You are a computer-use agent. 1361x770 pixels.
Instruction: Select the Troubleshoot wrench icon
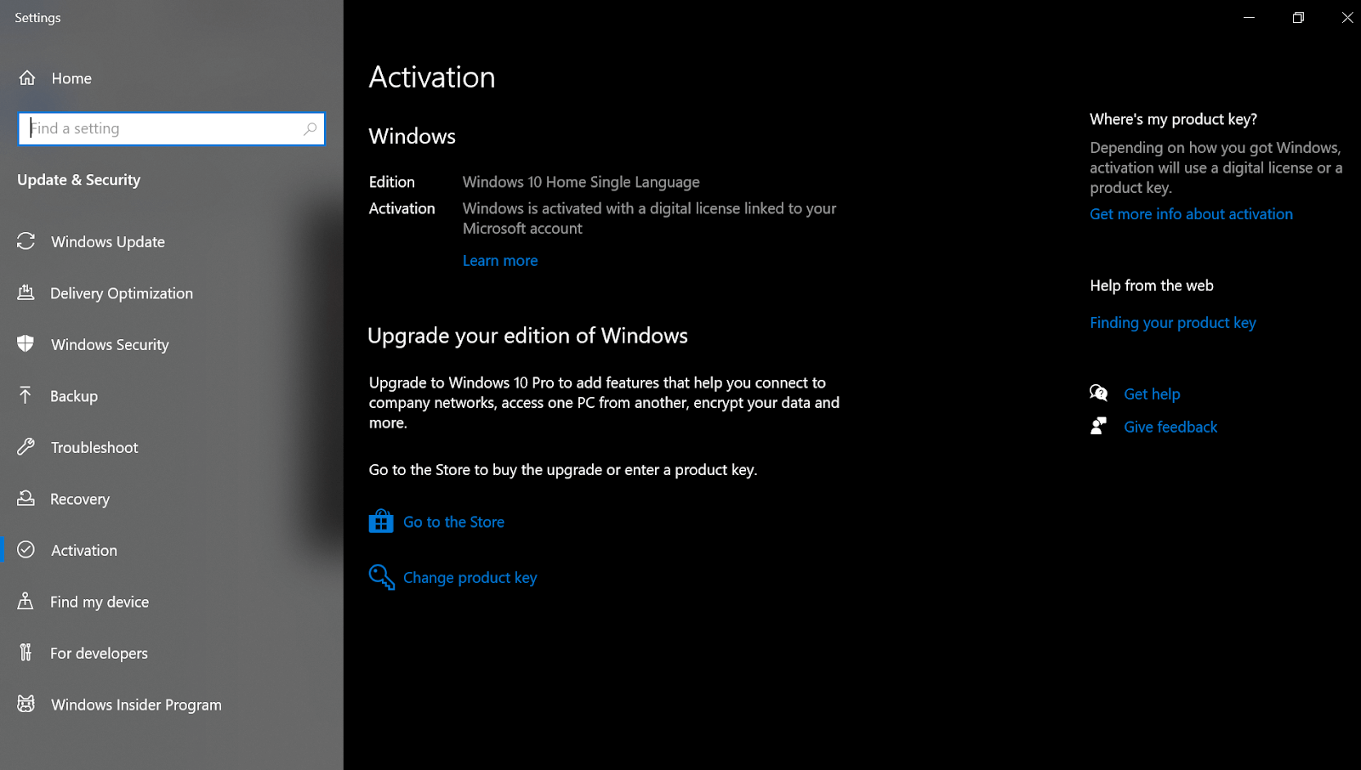26,447
